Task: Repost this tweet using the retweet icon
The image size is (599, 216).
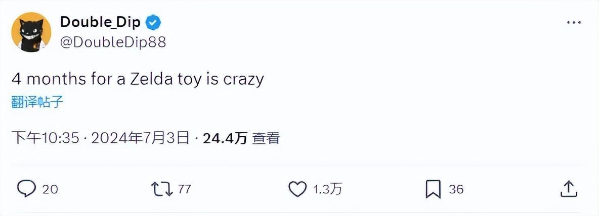Action: click(x=161, y=189)
